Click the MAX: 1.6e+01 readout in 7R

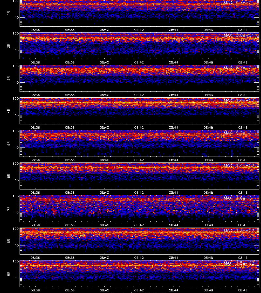click(x=239, y=198)
